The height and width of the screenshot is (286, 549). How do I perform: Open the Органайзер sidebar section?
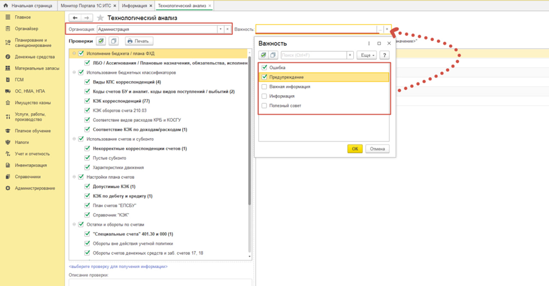click(x=26, y=29)
